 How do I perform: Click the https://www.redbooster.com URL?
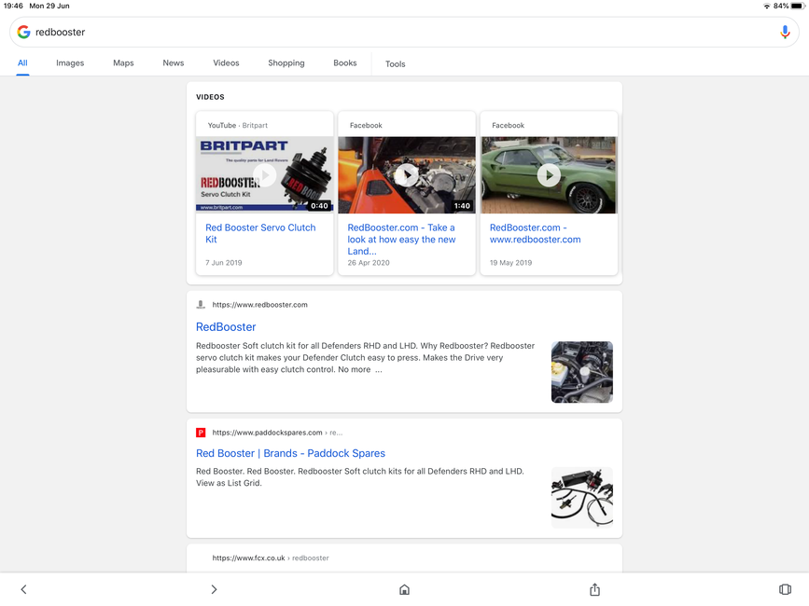pos(260,305)
